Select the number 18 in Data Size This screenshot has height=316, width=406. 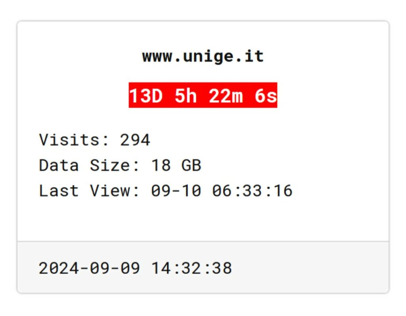(x=161, y=165)
